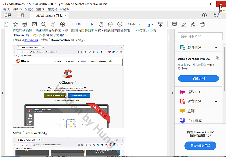229x160 pixels.
Task: Collapse the right tools pane arrow
Action: pyautogui.click(x=173, y=93)
